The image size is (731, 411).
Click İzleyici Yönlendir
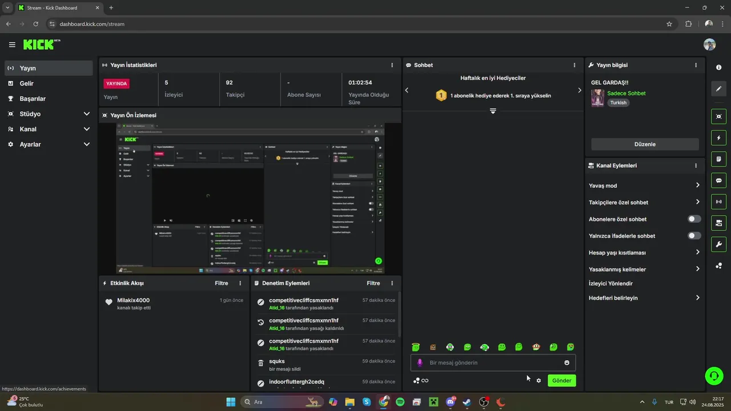pos(610,284)
